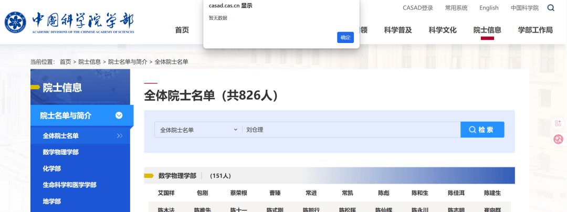Open academician 艾国祥 profile link
The height and width of the screenshot is (212, 567).
[166, 193]
